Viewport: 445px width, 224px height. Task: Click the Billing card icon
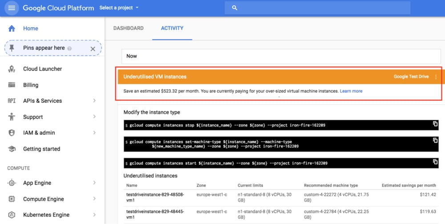[12, 85]
